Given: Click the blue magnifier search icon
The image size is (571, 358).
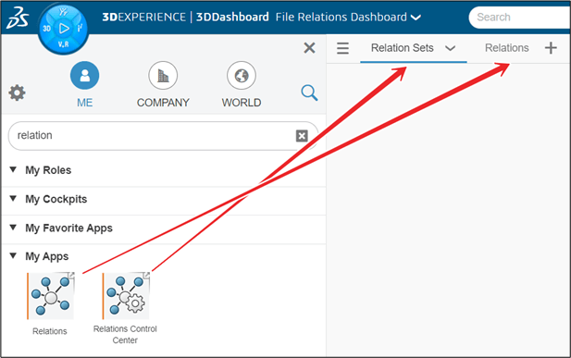Looking at the screenshot, I should click(309, 93).
